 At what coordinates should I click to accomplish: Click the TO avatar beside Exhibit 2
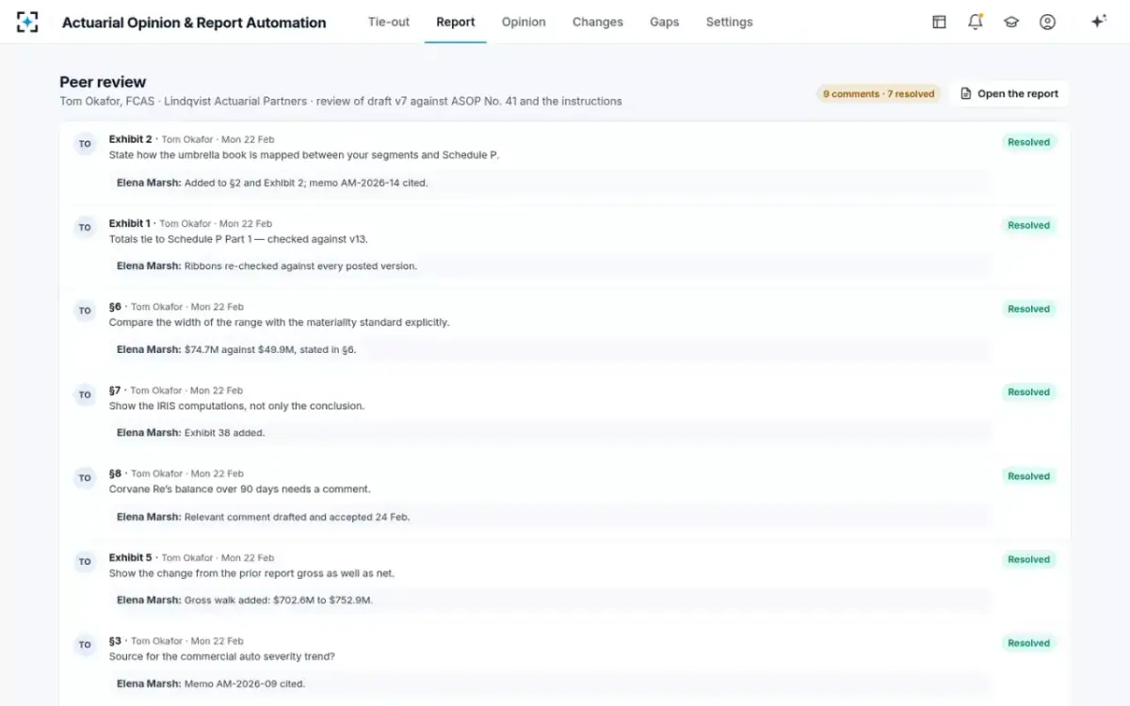click(85, 144)
